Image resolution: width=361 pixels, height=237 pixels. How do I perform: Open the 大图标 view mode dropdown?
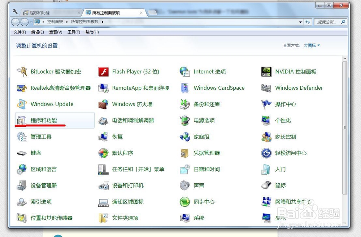(312, 45)
